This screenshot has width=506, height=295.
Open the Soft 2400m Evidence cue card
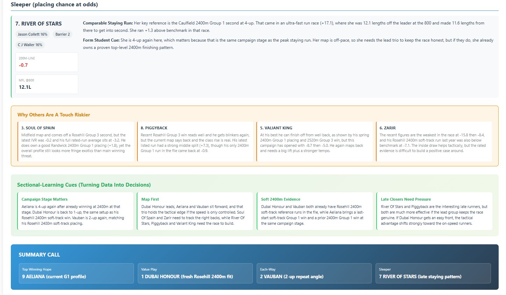click(314, 211)
